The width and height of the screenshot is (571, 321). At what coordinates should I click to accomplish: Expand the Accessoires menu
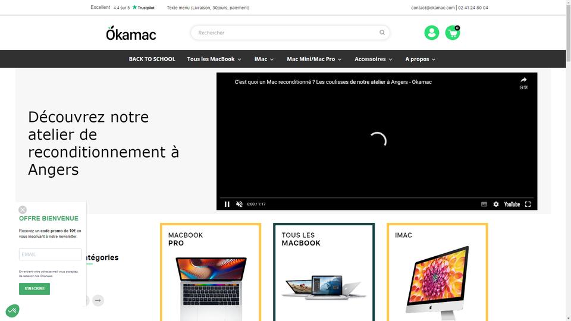[x=374, y=59]
